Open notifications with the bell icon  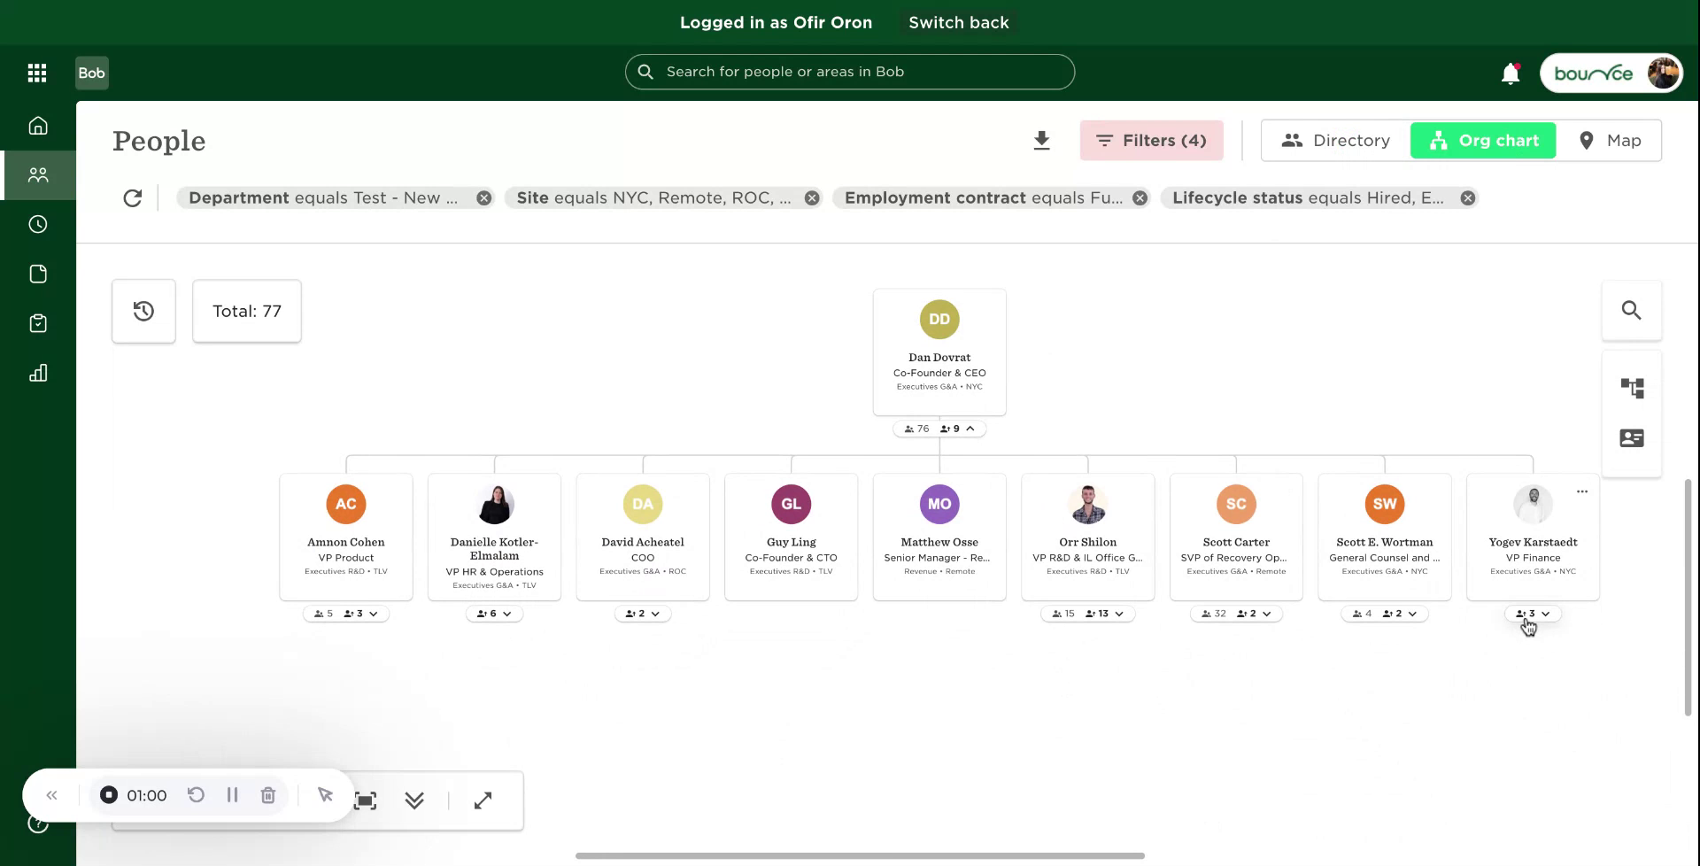(1510, 73)
